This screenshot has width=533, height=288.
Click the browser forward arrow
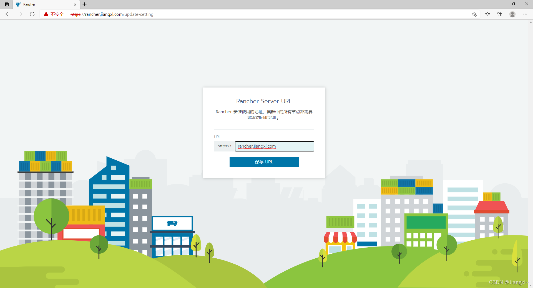tap(20, 14)
